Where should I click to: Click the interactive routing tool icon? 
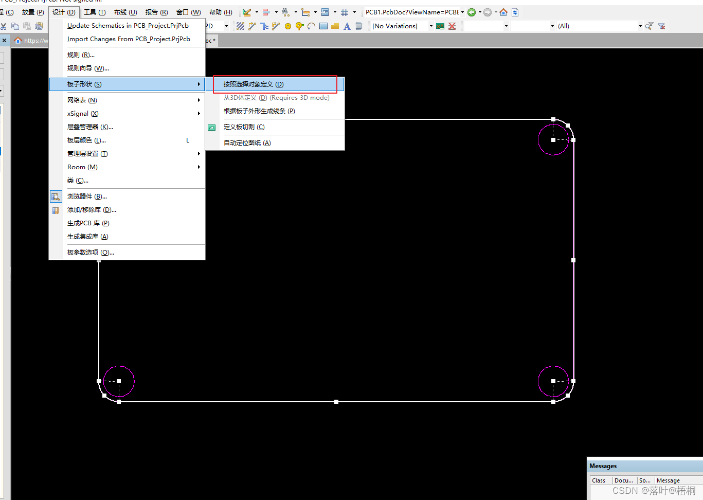click(x=252, y=26)
